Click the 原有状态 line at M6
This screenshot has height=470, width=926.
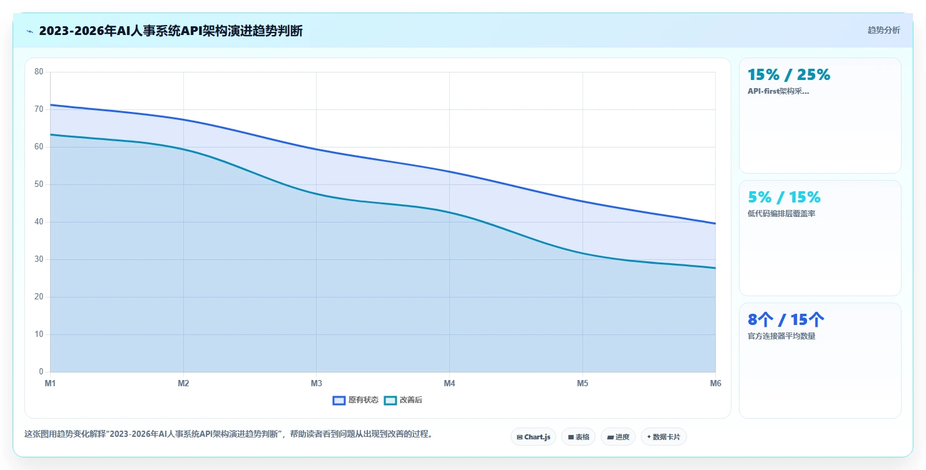tap(715, 223)
